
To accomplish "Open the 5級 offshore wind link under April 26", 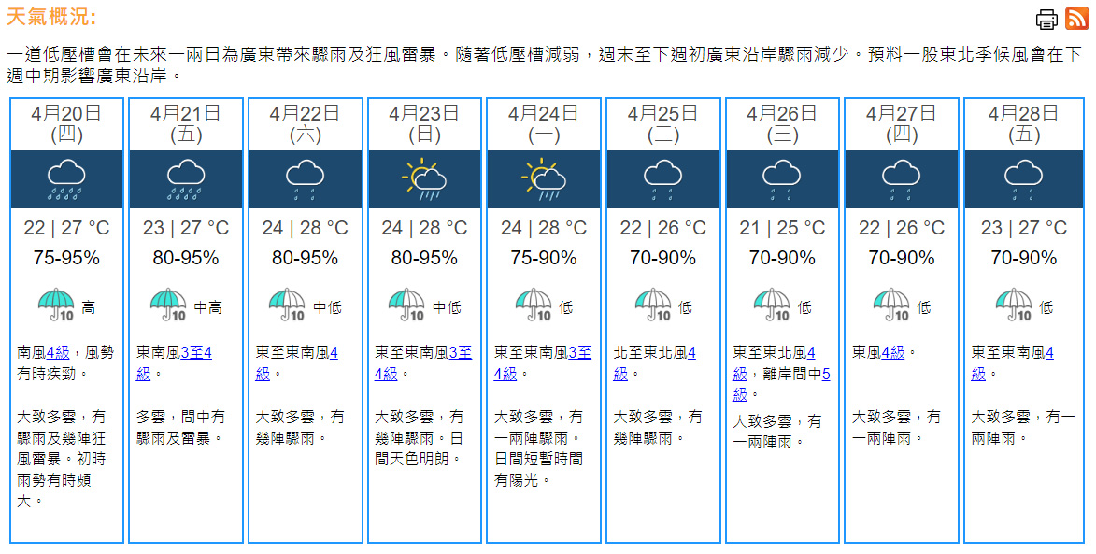I will (x=826, y=375).
